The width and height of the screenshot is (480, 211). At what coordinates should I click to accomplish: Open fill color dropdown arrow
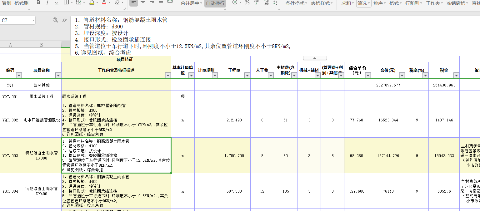[x=97, y=3]
